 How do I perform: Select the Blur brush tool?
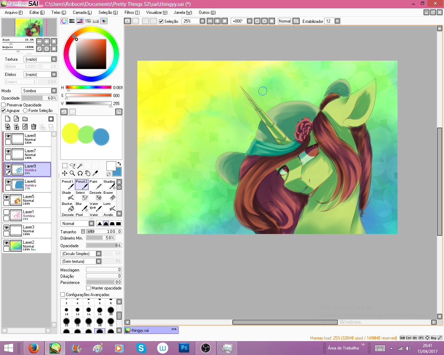point(82,207)
